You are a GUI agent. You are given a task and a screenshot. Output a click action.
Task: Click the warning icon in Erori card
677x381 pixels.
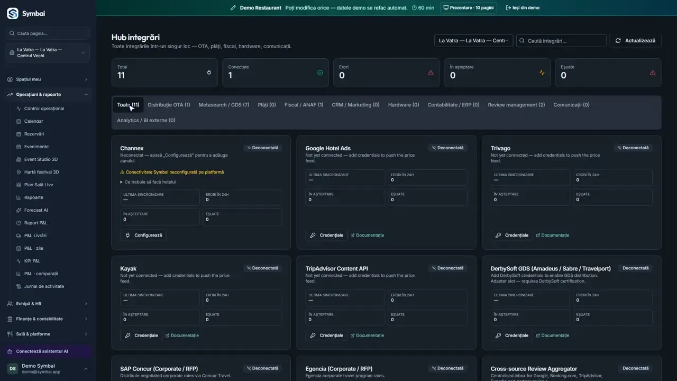tap(431, 72)
